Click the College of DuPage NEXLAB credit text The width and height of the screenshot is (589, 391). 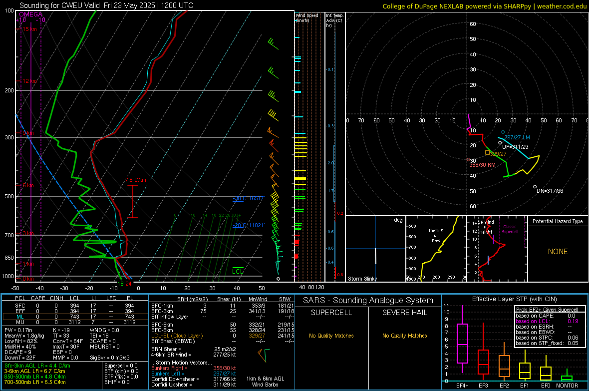click(484, 6)
